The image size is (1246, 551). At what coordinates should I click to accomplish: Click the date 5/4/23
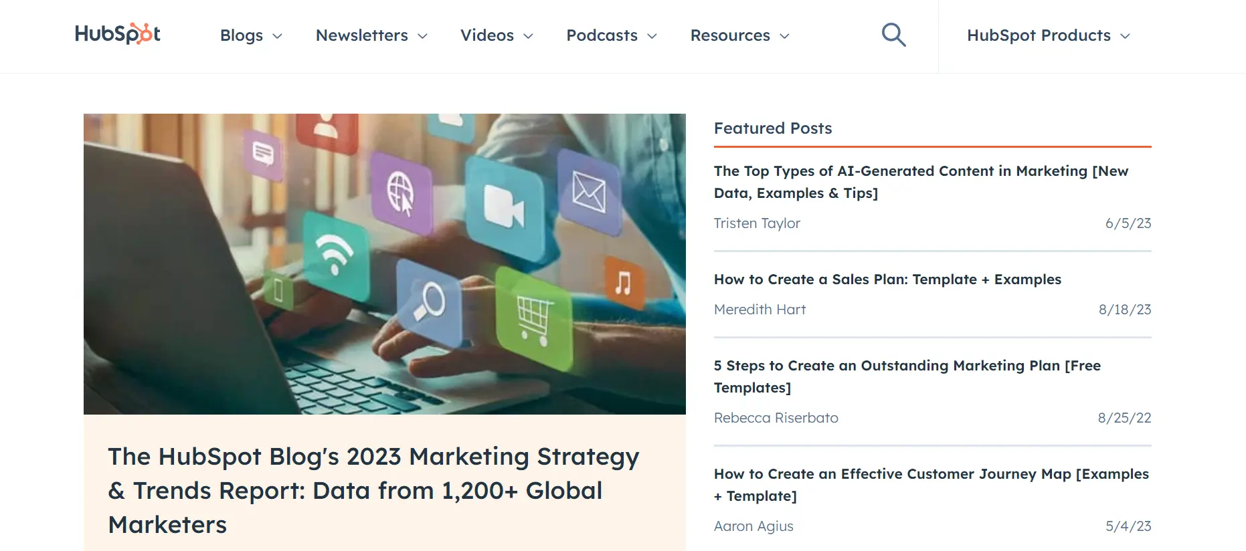pos(1128,526)
